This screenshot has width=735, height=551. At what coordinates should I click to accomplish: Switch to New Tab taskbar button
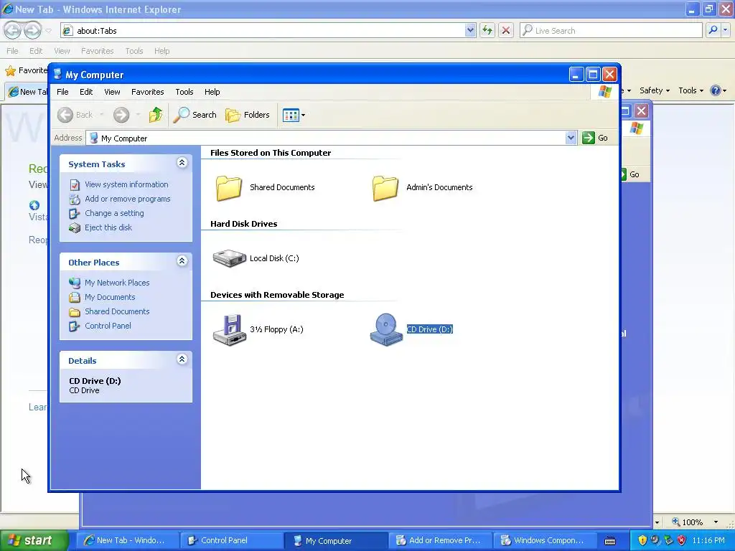coord(128,540)
